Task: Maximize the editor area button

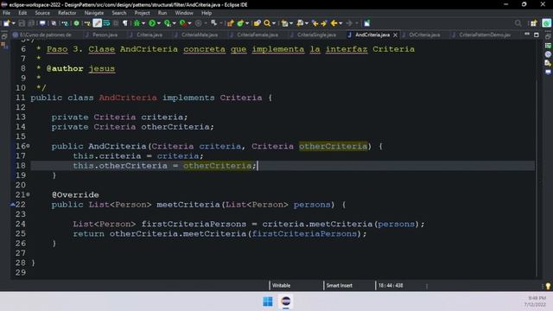Action: [537, 35]
